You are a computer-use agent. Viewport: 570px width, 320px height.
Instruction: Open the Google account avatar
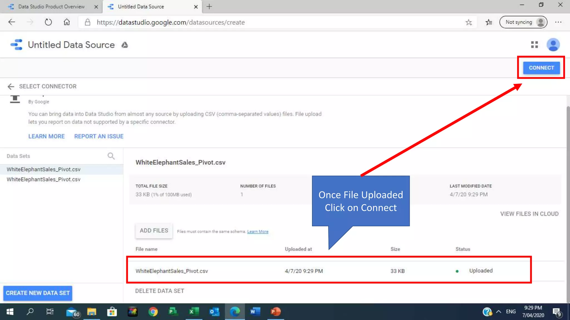553,45
